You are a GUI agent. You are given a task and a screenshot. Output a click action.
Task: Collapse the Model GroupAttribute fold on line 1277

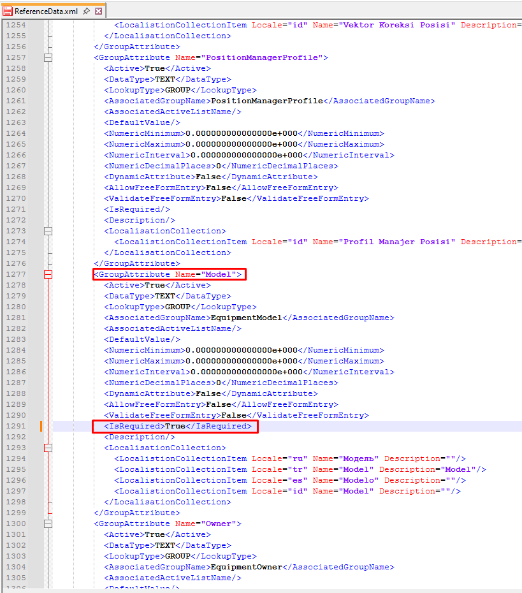coord(48,274)
